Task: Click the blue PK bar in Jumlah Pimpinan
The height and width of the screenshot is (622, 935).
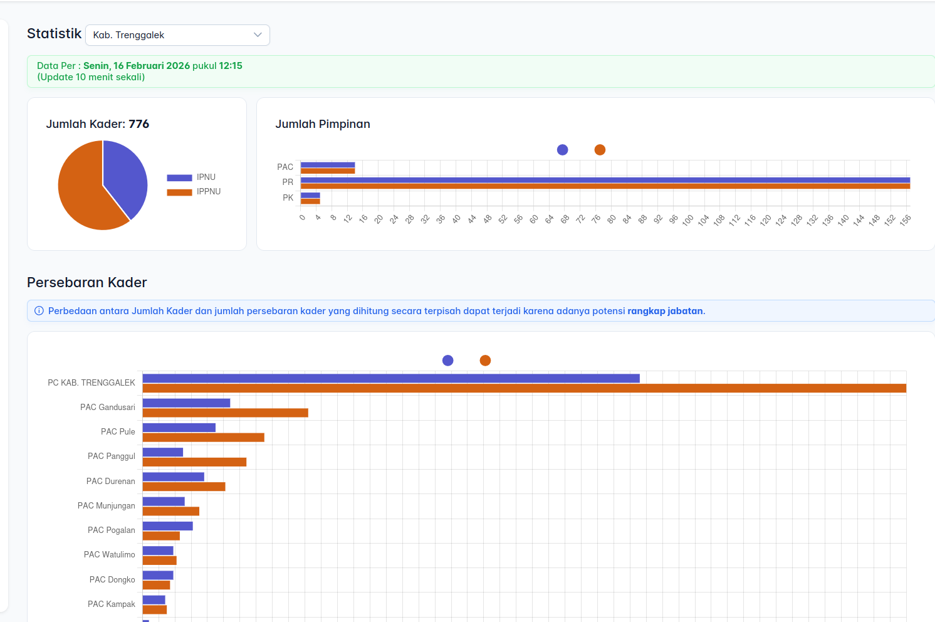Action: click(x=310, y=195)
